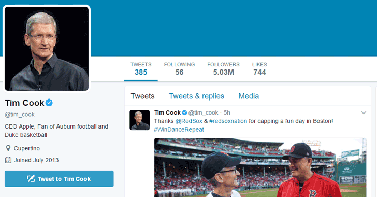Click the verified badge next to profile name
The height and width of the screenshot is (197, 377).
pyautogui.click(x=49, y=103)
